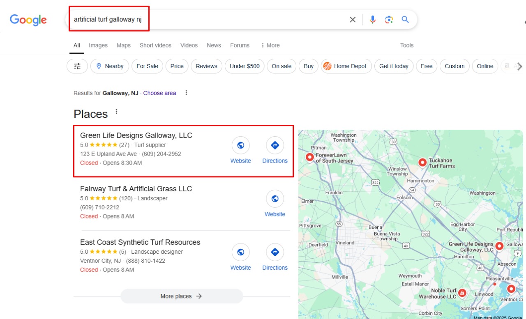
Task: Open the Tools menu
Action: [407, 45]
